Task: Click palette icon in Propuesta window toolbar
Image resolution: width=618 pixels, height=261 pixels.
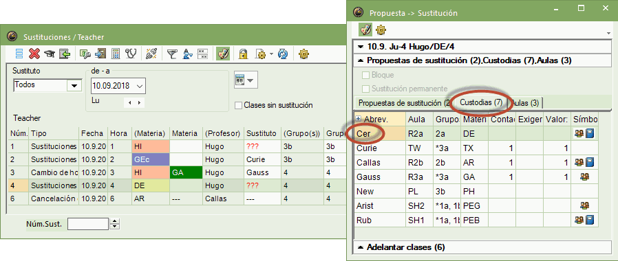Action: [x=365, y=30]
